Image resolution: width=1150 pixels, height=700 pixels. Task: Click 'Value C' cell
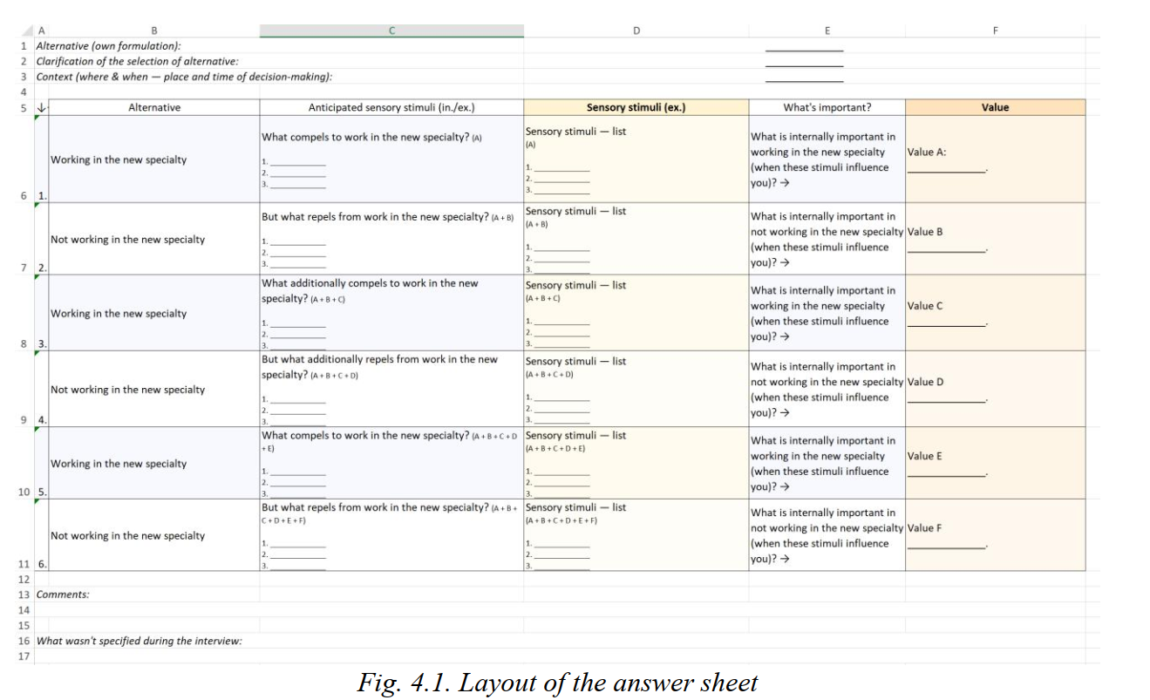995,313
